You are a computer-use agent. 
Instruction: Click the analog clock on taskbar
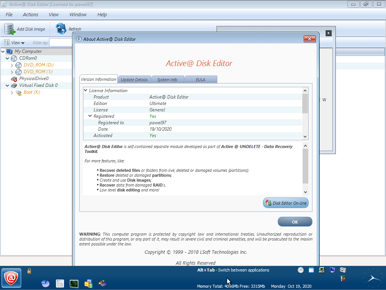(x=374, y=278)
